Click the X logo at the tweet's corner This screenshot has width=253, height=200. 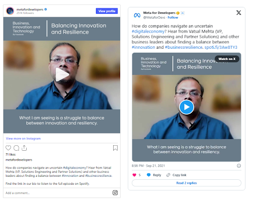[x=239, y=13]
